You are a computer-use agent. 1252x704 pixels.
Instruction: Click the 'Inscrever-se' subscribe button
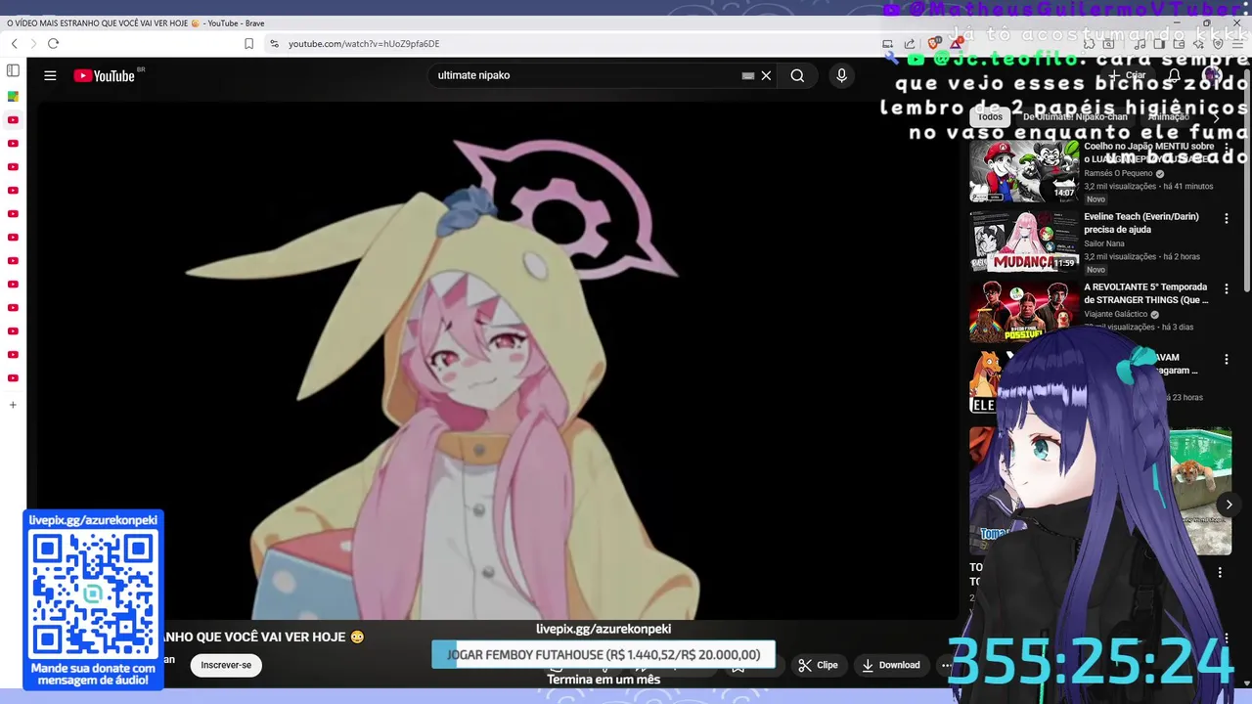(226, 665)
